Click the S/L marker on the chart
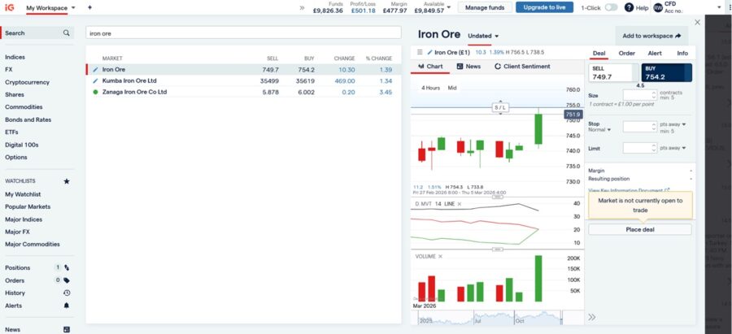Image resolution: width=732 pixels, height=334 pixels. (x=500, y=108)
